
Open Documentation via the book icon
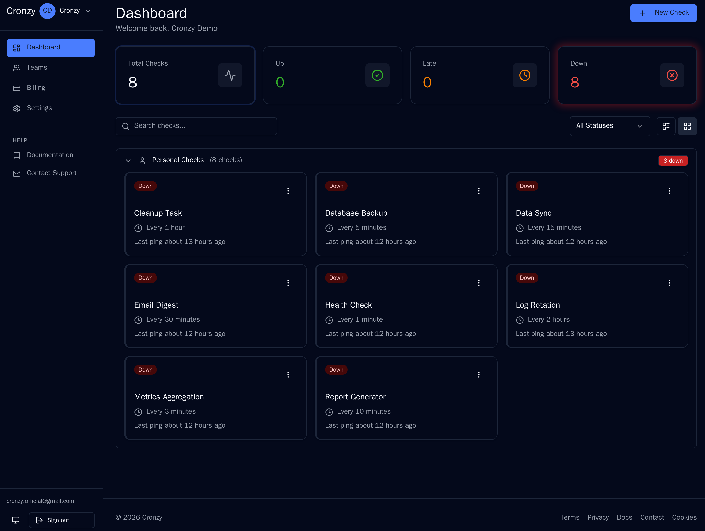point(17,155)
